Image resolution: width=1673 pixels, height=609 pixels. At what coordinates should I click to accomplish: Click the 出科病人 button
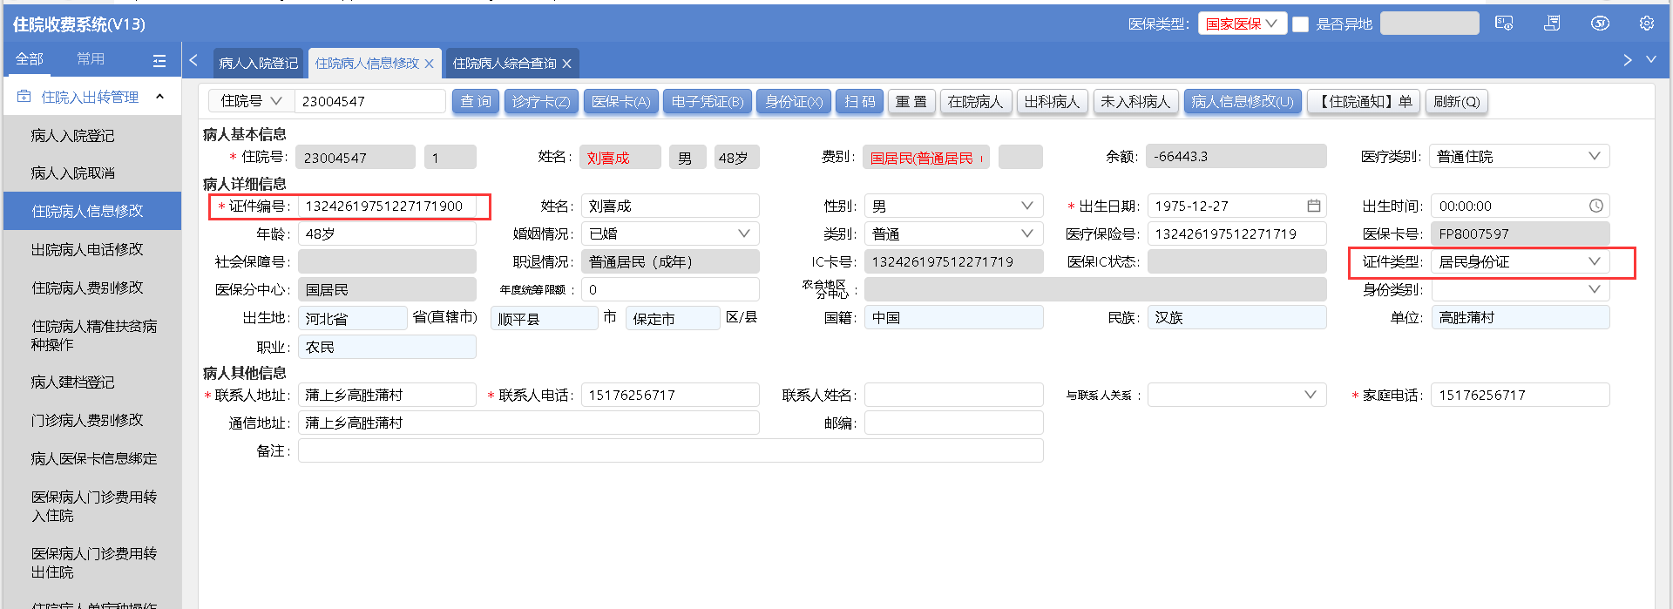point(1052,102)
